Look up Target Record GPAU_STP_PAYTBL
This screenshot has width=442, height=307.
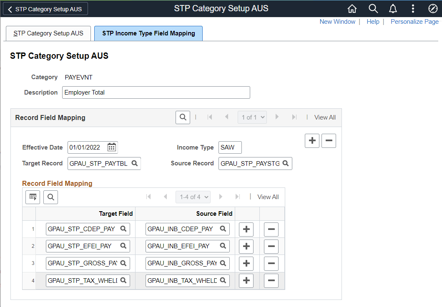click(x=135, y=163)
